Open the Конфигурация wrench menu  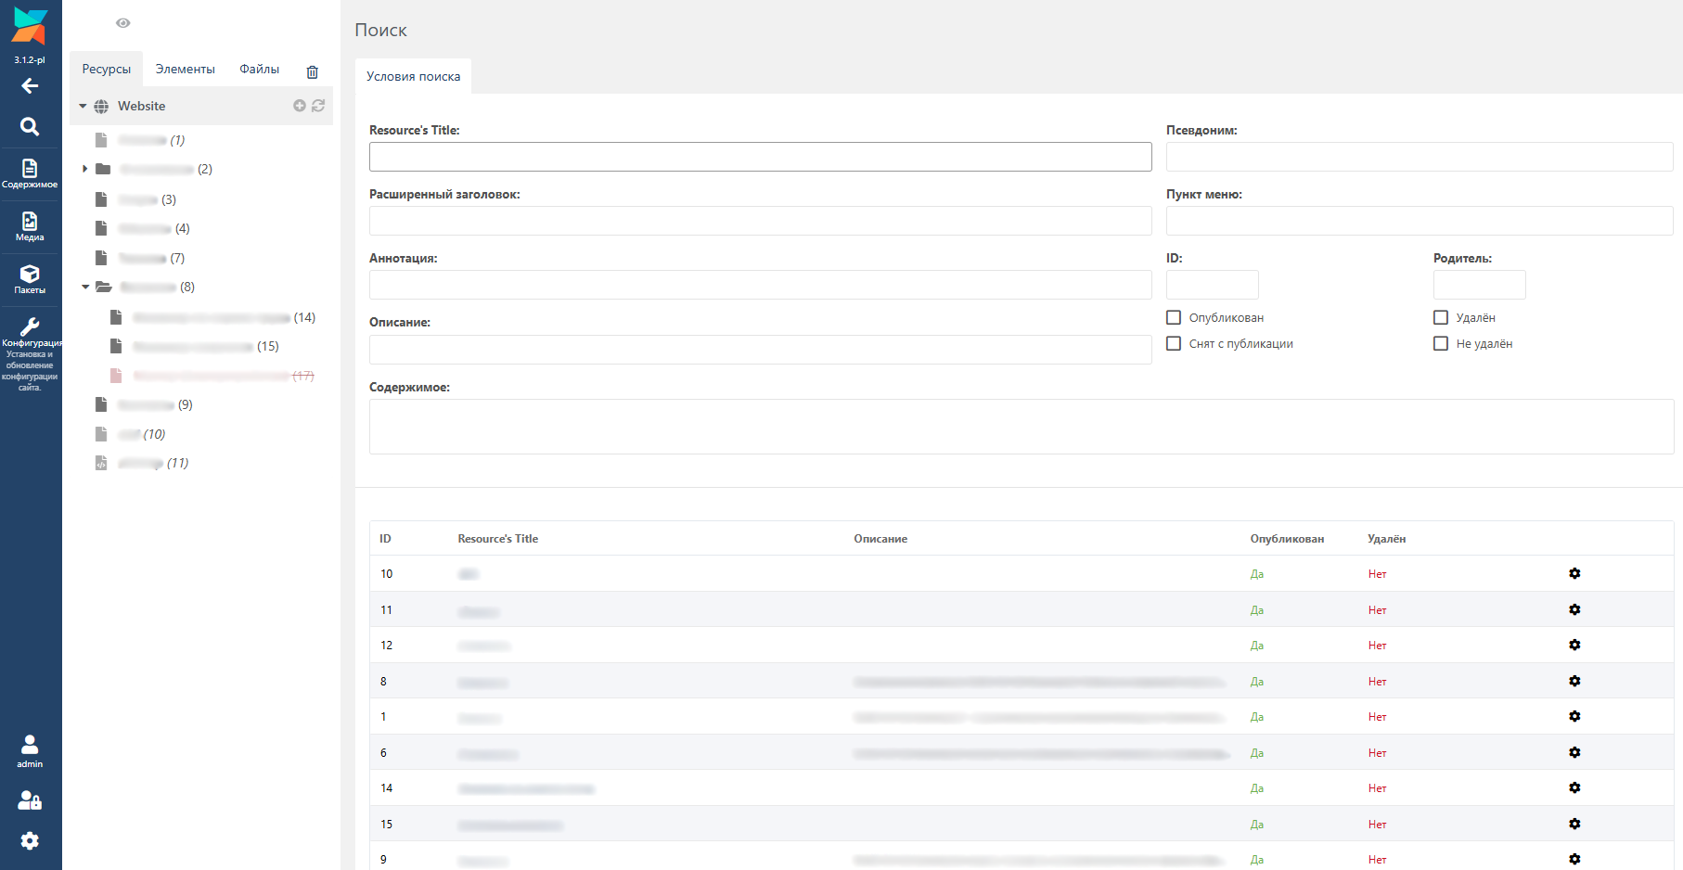tap(30, 329)
